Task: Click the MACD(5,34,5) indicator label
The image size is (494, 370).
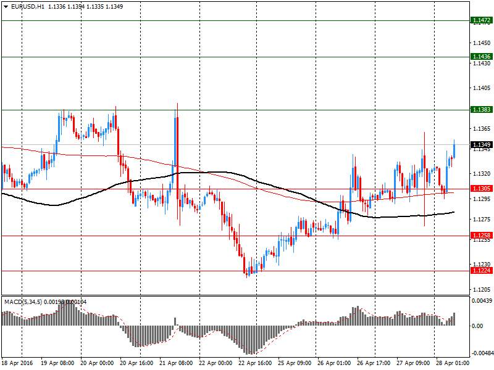Action: 23,302
